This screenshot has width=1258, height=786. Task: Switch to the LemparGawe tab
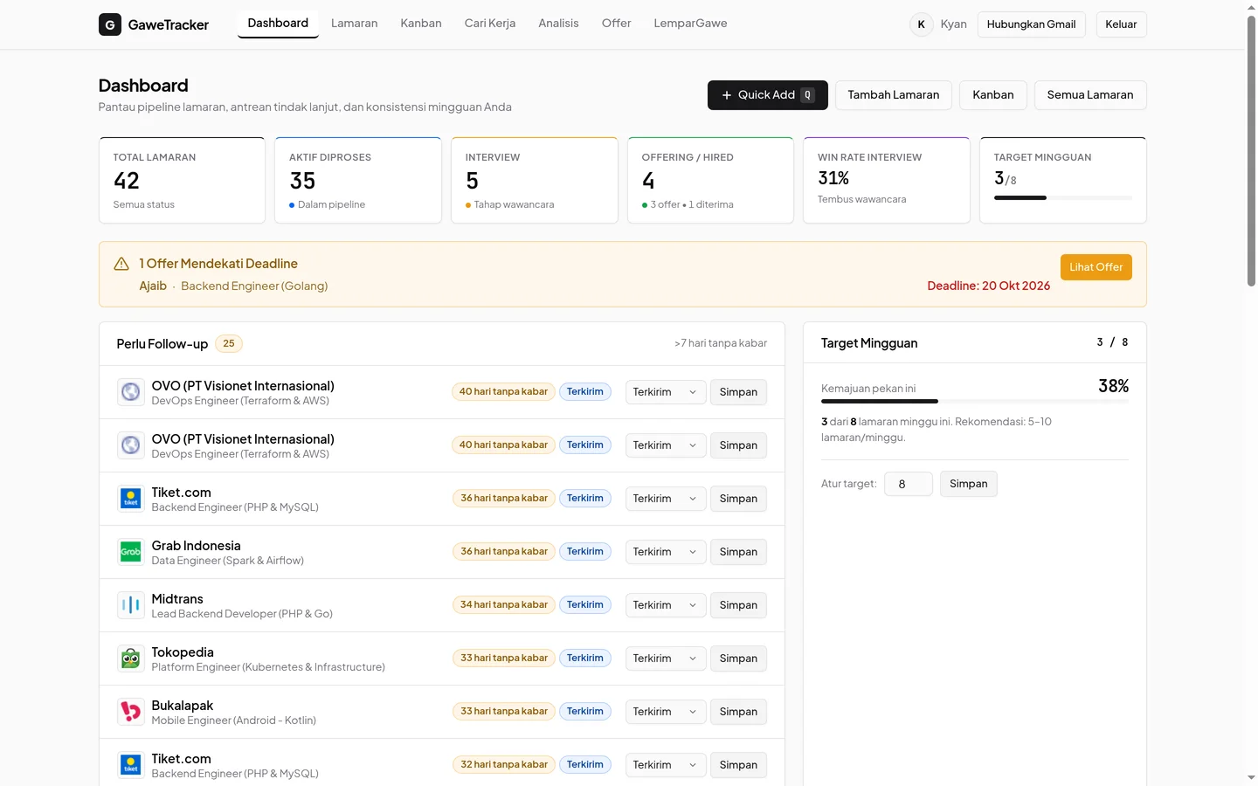pyautogui.click(x=690, y=24)
